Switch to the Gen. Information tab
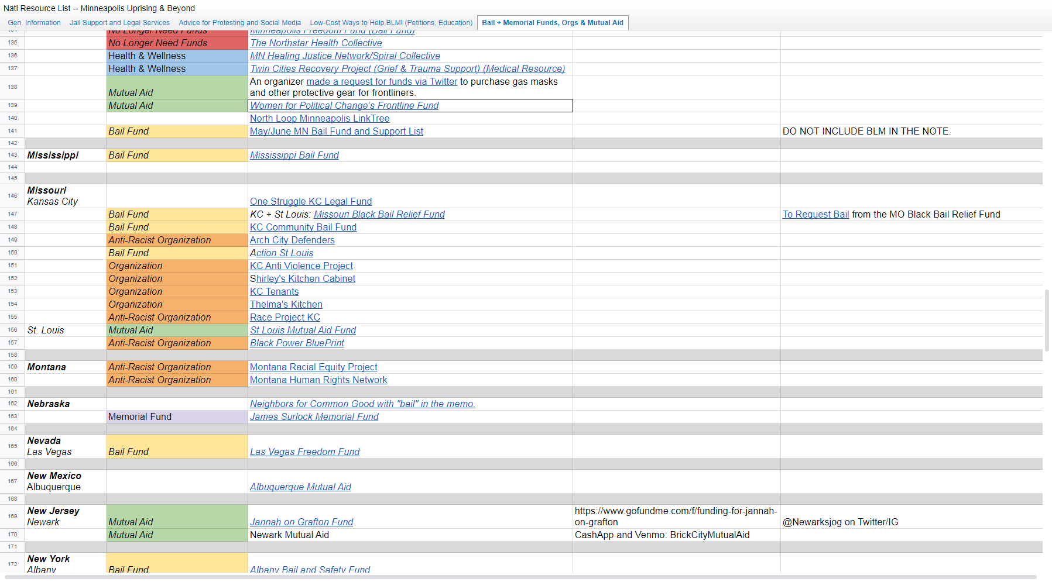 tap(35, 23)
